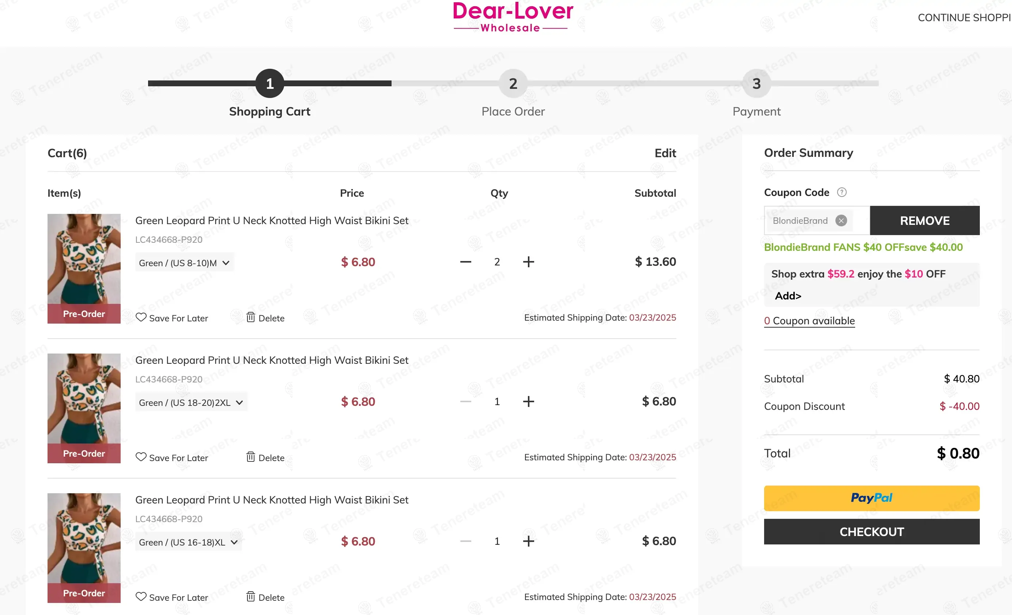Increase quantity of the M size bikini
Viewport: 1012px width, 615px height.
[528, 262]
